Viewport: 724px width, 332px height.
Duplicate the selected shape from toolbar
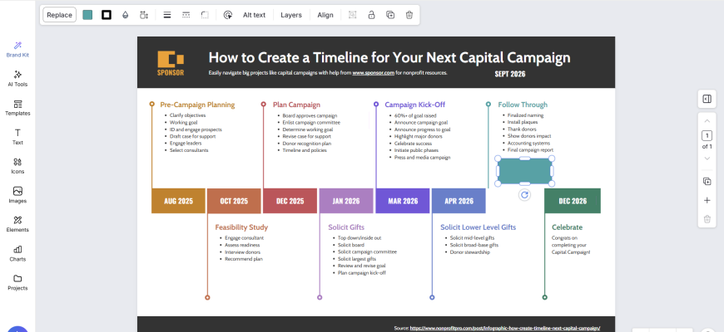(x=390, y=15)
